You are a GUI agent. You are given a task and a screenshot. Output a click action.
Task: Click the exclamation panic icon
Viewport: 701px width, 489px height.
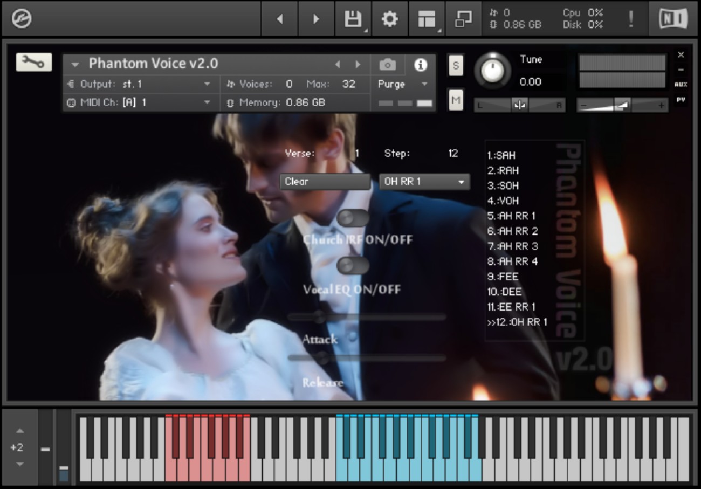pos(630,19)
